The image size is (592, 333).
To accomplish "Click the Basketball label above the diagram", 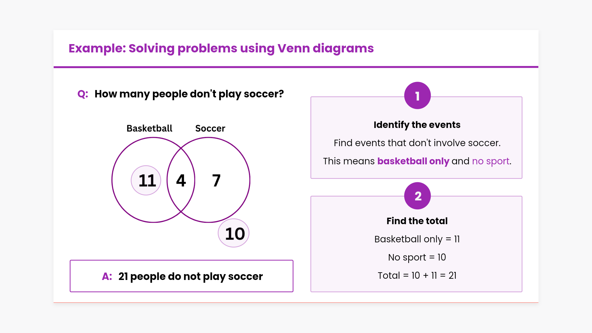I will tap(149, 128).
